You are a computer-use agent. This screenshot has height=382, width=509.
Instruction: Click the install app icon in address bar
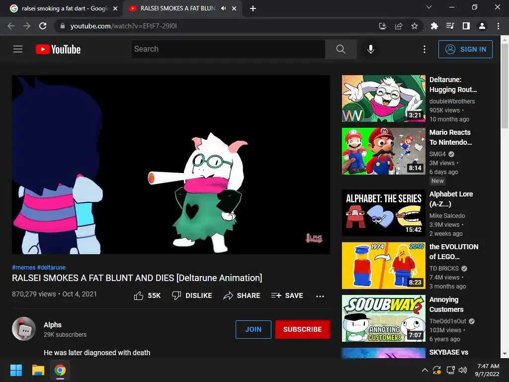383,26
